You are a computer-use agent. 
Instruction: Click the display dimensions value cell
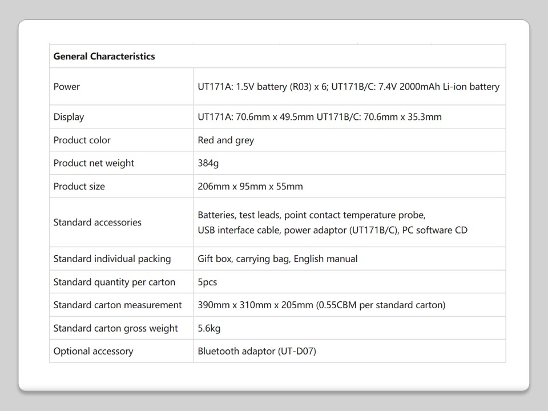[319, 117]
